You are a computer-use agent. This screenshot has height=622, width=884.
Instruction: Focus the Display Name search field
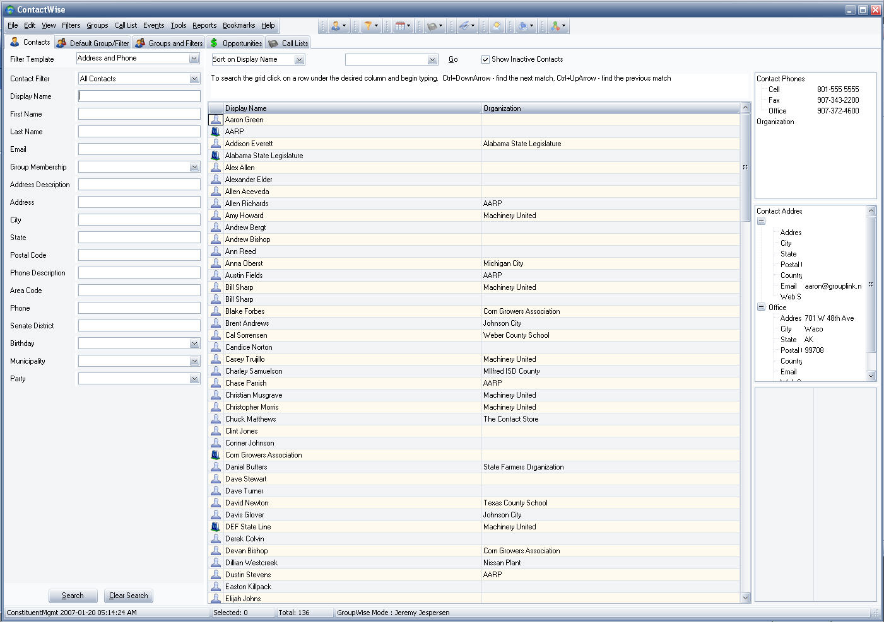point(139,96)
